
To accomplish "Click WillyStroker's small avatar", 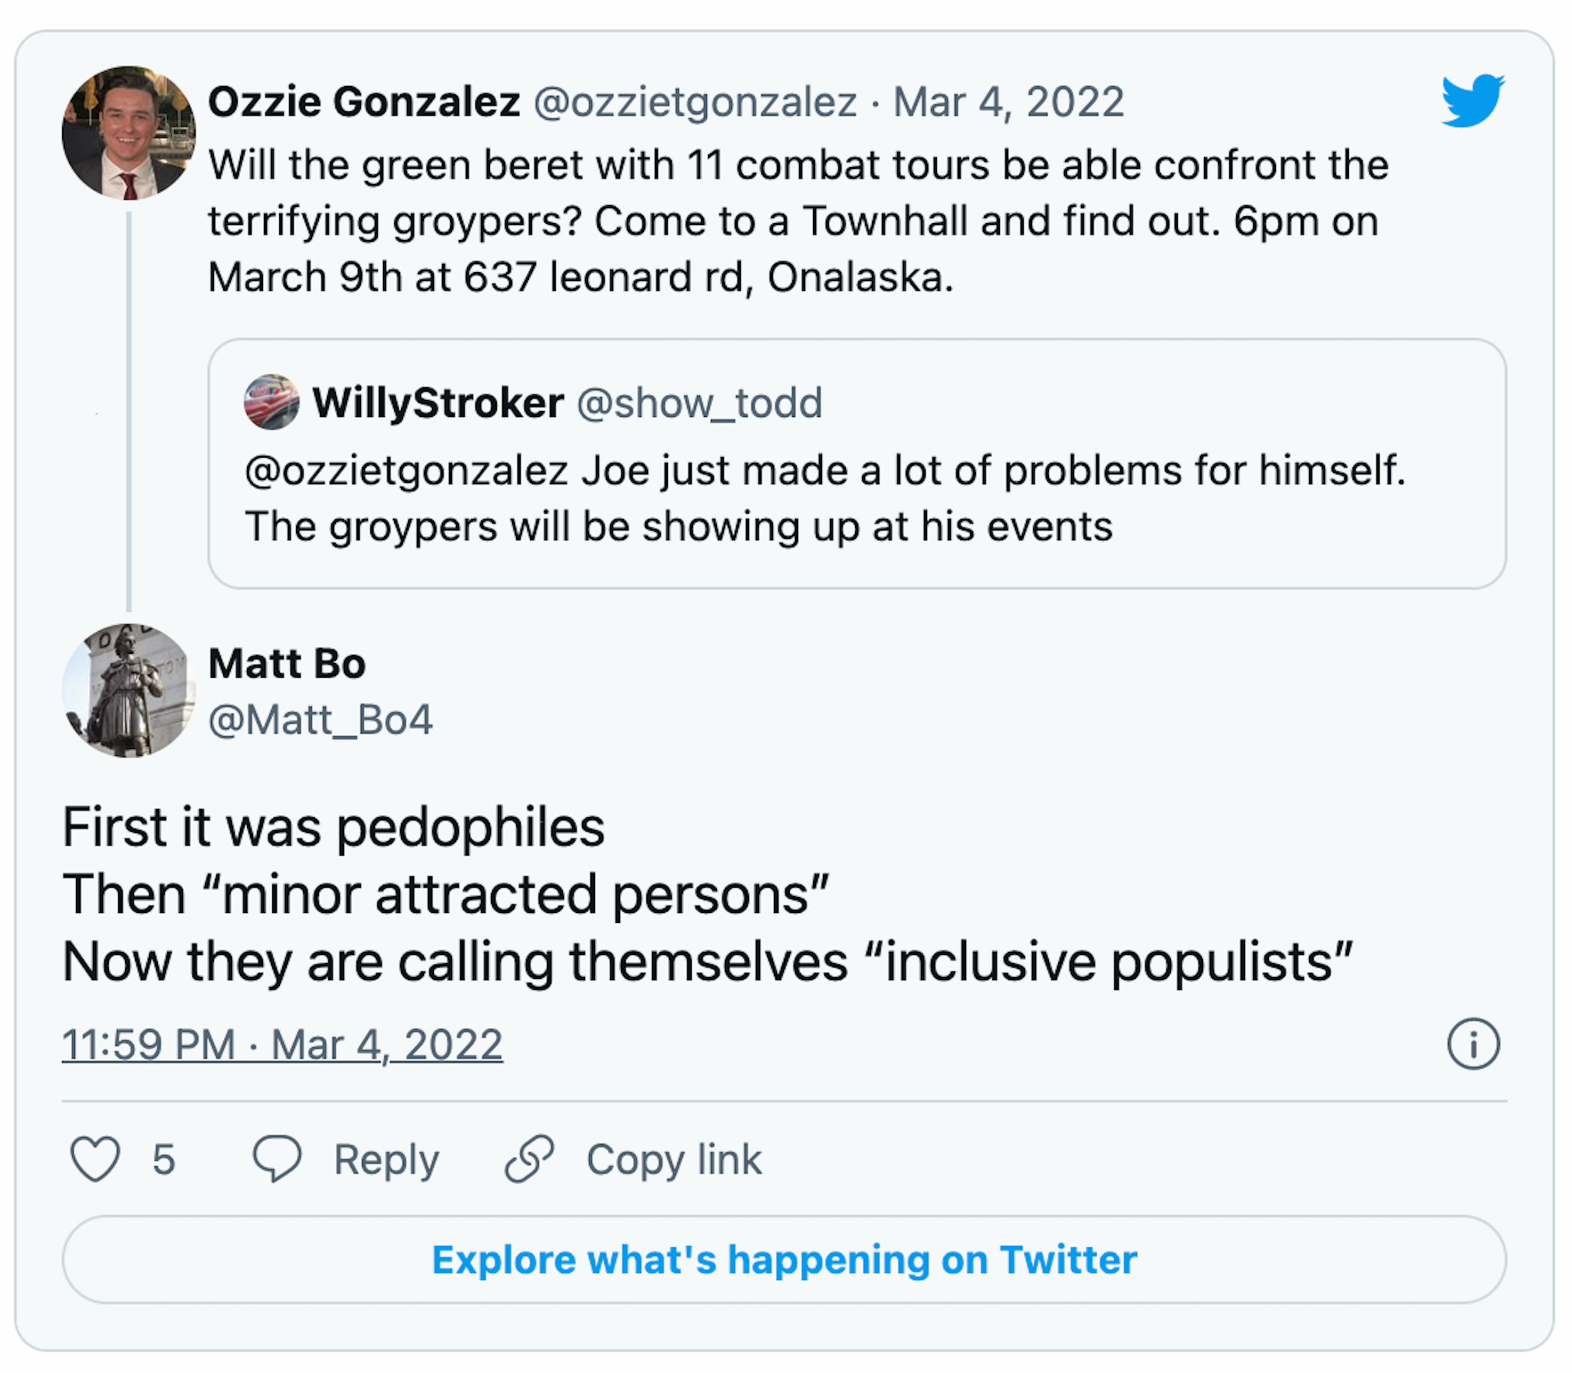I will [271, 402].
